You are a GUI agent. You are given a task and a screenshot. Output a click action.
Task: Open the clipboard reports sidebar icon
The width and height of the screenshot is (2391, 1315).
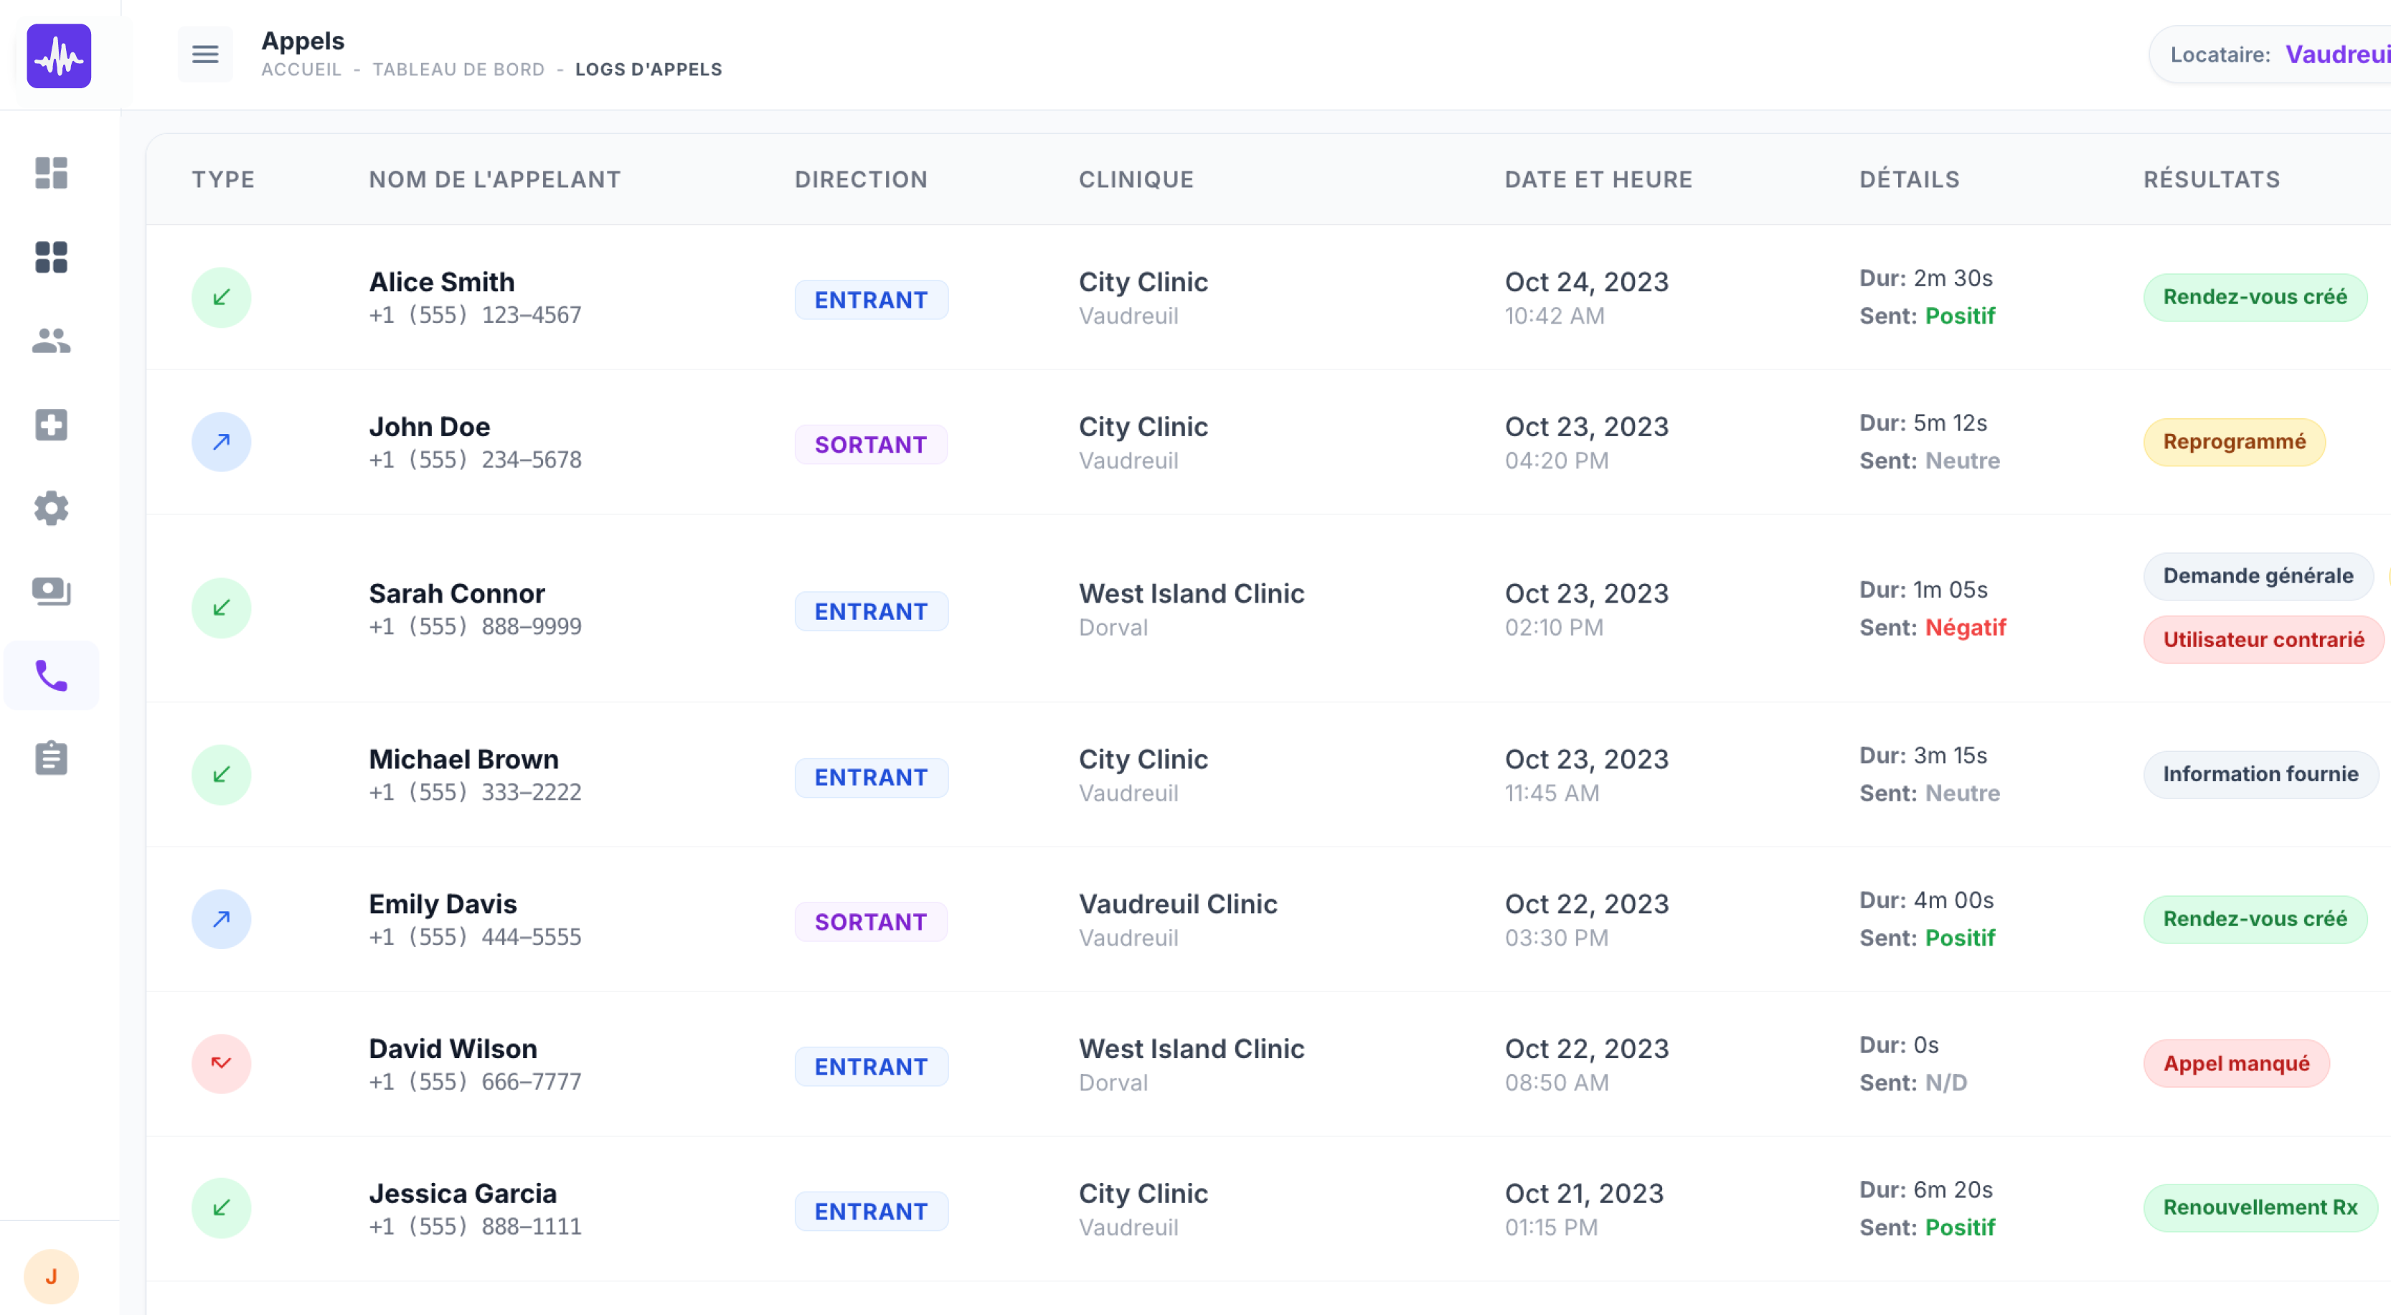(51, 758)
